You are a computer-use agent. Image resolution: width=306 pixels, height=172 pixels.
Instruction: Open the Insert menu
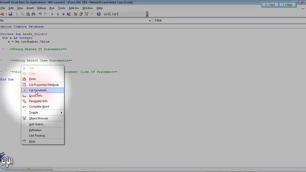[30, 8]
